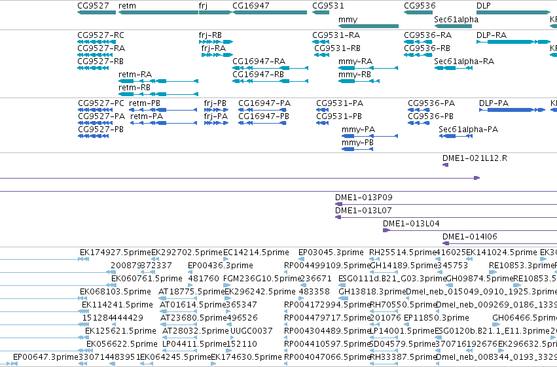The width and height of the screenshot is (557, 367).
Task: Open BAC clone DME1-014I06
Action: tap(469, 237)
